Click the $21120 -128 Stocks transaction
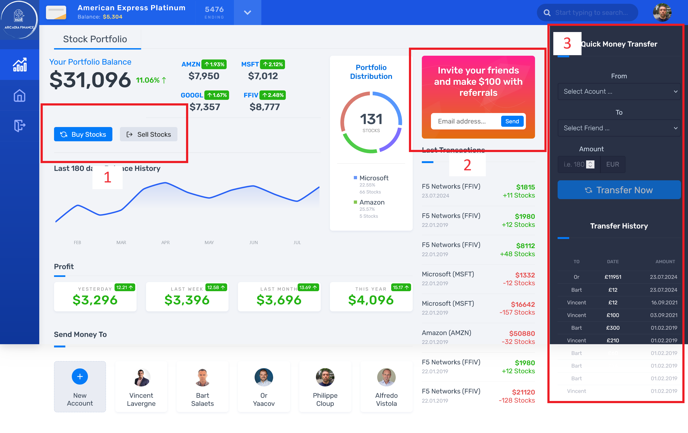The image size is (688, 433). coord(478,396)
